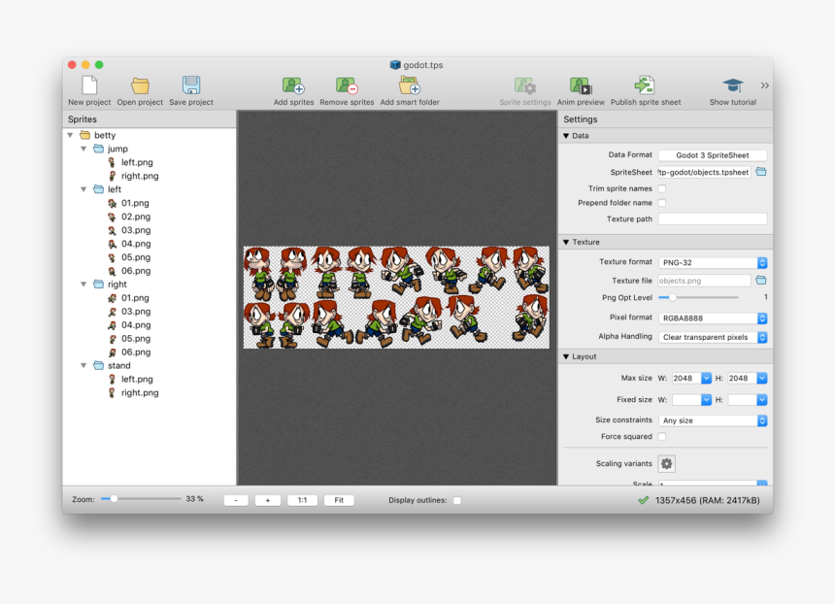Choose Data Format Godot 3 SpriteSheet button
Viewport: 835px width, 604px height.
point(713,155)
